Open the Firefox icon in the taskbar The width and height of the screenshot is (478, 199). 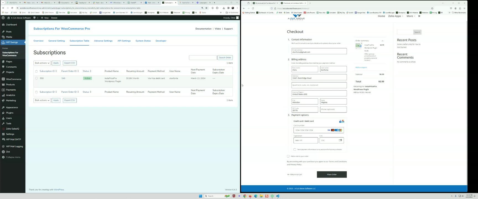pyautogui.click(x=250, y=196)
